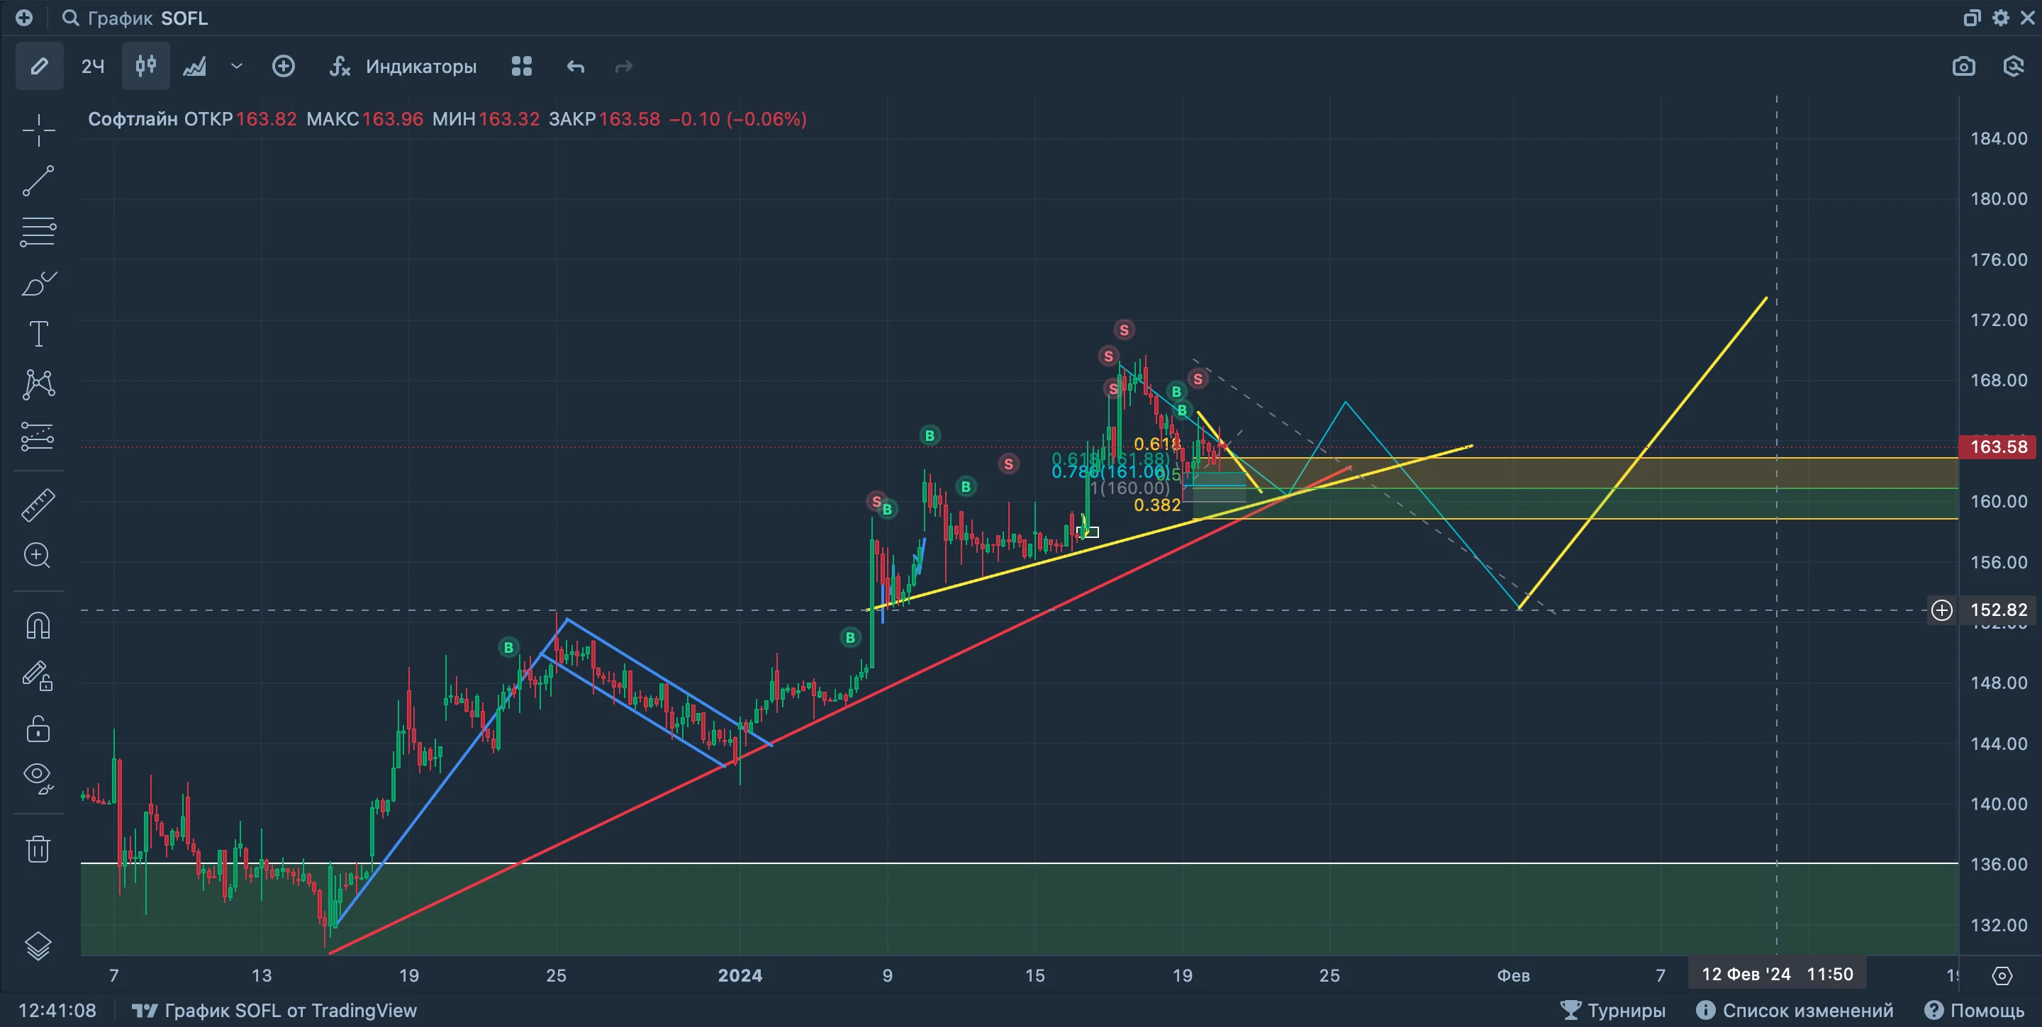Select the brush drawing tool
2042x1027 pixels.
[38, 283]
